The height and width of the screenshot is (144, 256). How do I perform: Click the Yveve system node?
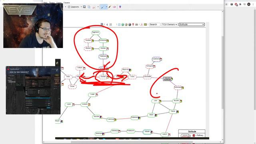[132, 77]
